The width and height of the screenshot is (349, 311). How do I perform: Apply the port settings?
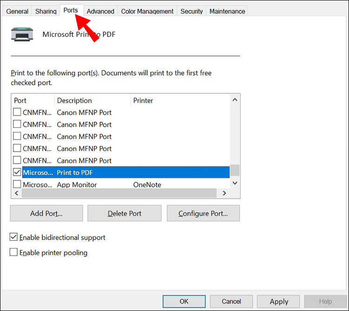(278, 301)
